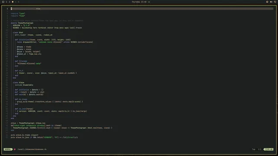Image resolution: width=278 pixels, height=156 pixels.
Task: Click the Ruby filetype icon in statusline
Action: point(15,149)
